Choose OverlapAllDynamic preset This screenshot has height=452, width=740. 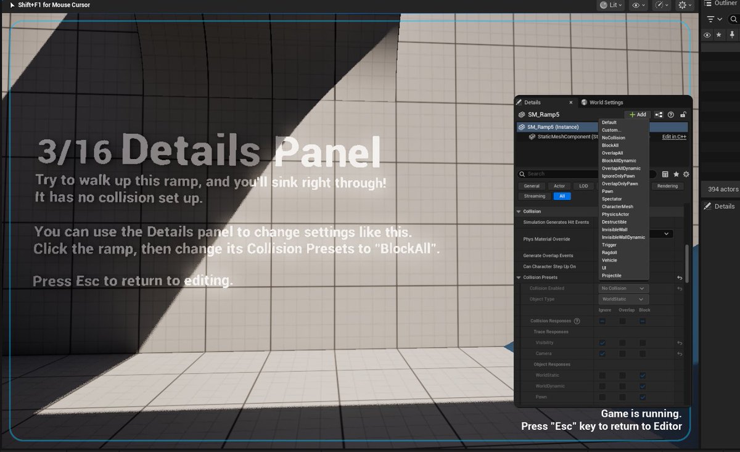(x=621, y=168)
